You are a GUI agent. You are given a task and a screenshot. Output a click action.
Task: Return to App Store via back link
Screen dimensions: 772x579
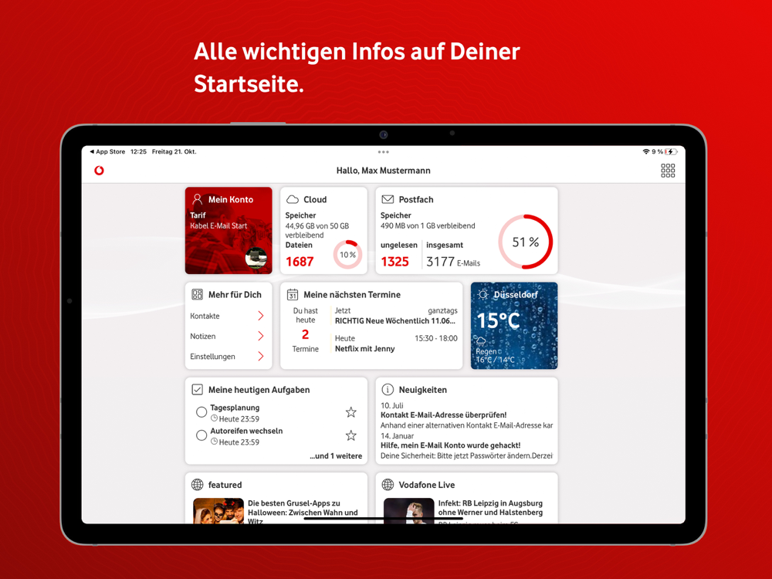(107, 151)
